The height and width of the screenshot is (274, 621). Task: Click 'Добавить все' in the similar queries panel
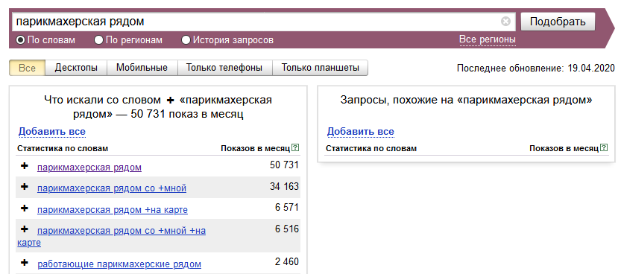point(360,132)
